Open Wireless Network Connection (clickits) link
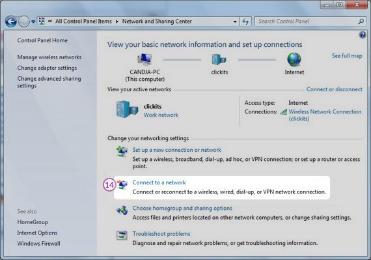The height and width of the screenshot is (260, 371). [325, 115]
